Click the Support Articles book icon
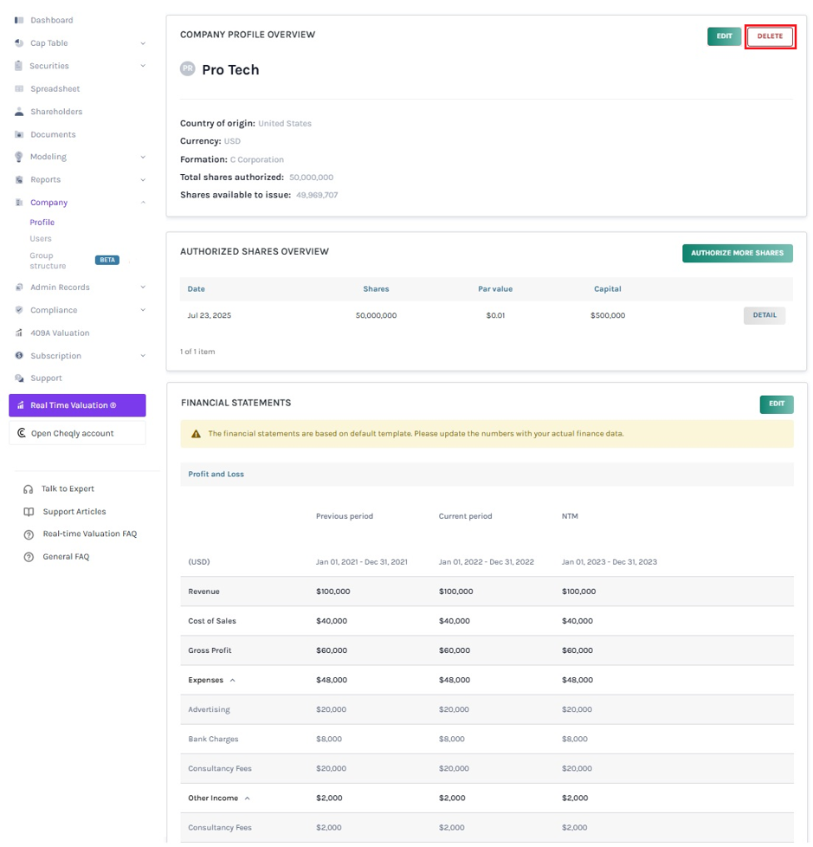 click(x=29, y=512)
